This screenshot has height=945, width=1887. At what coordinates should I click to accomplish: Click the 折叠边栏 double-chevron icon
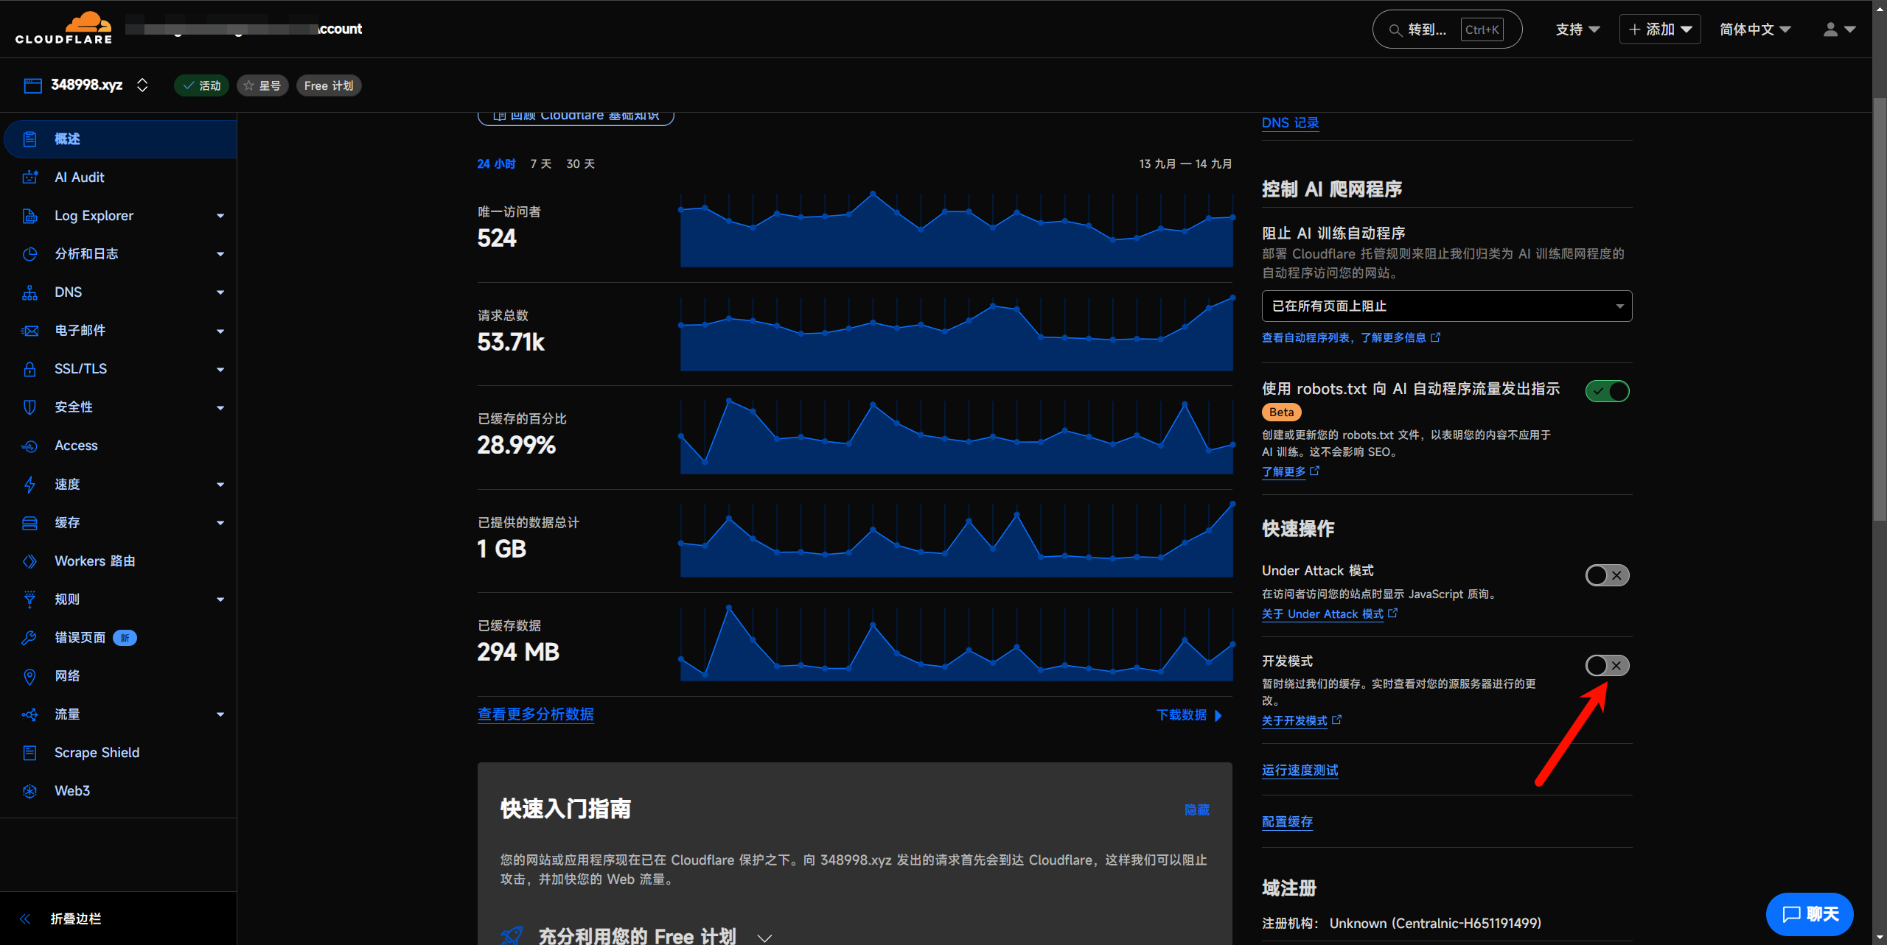[x=25, y=918]
